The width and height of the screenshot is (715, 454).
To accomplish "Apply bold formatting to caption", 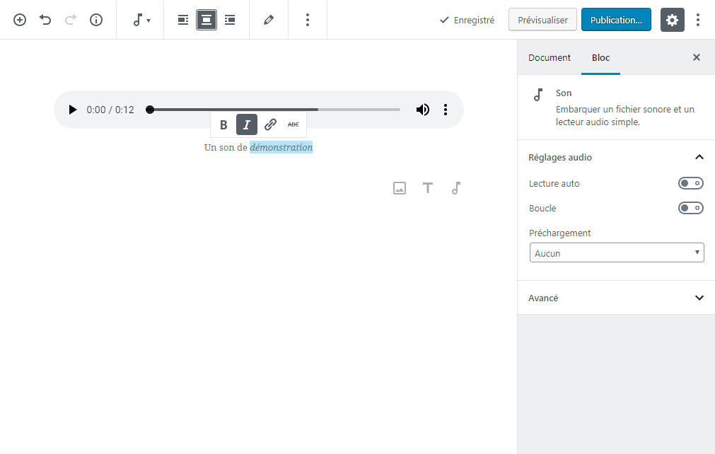I will [223, 125].
